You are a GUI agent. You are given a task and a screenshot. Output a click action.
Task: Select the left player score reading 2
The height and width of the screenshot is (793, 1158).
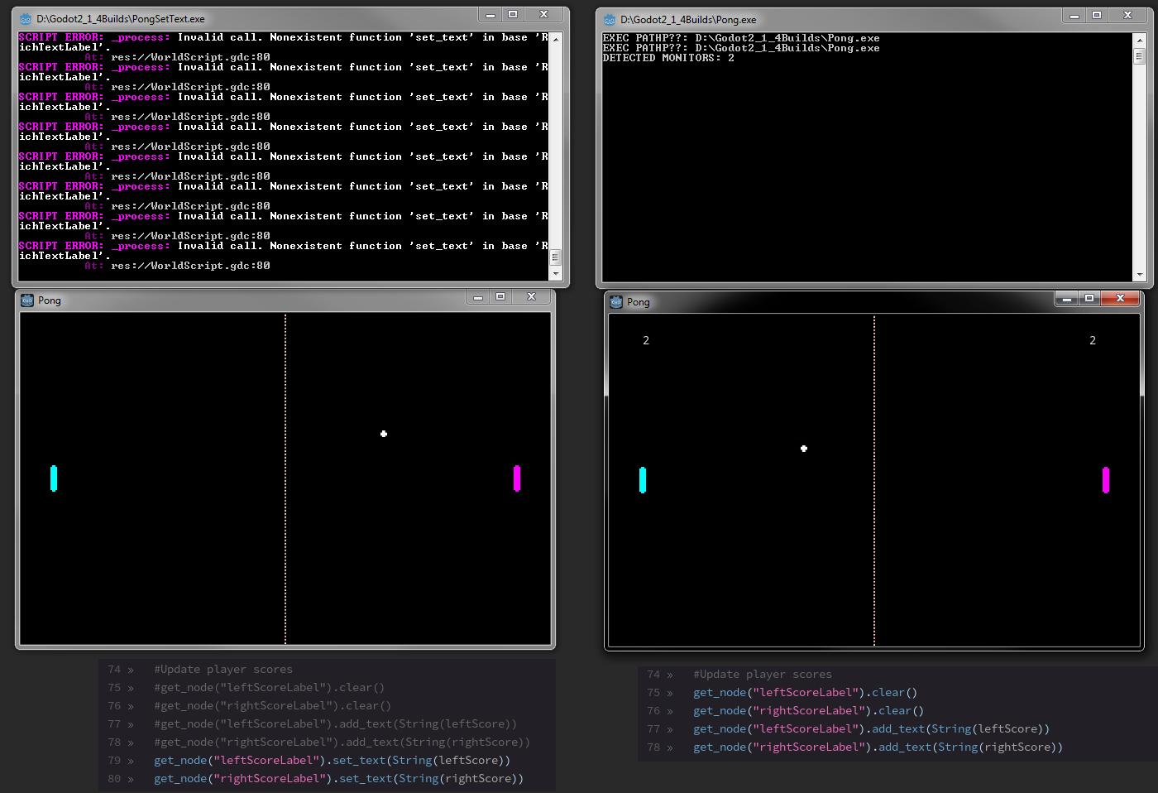[x=646, y=340]
